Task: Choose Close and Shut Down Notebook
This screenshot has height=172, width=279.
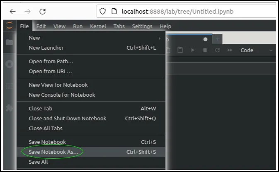Action: [91, 118]
